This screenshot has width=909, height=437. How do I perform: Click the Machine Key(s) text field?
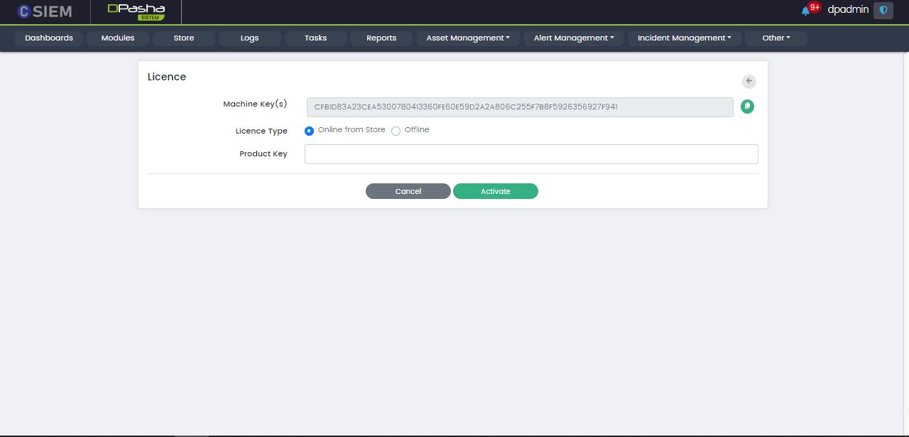coord(519,107)
